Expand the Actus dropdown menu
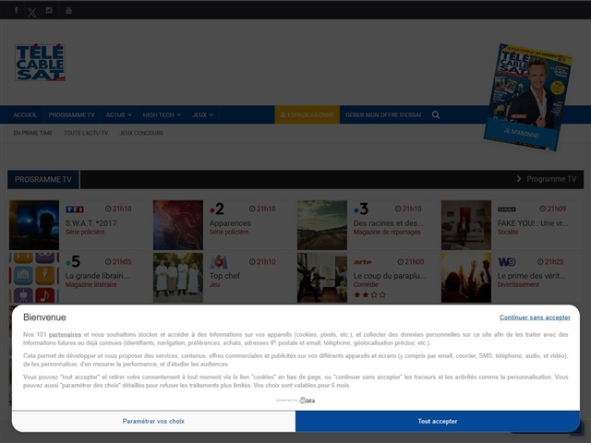 [119, 114]
